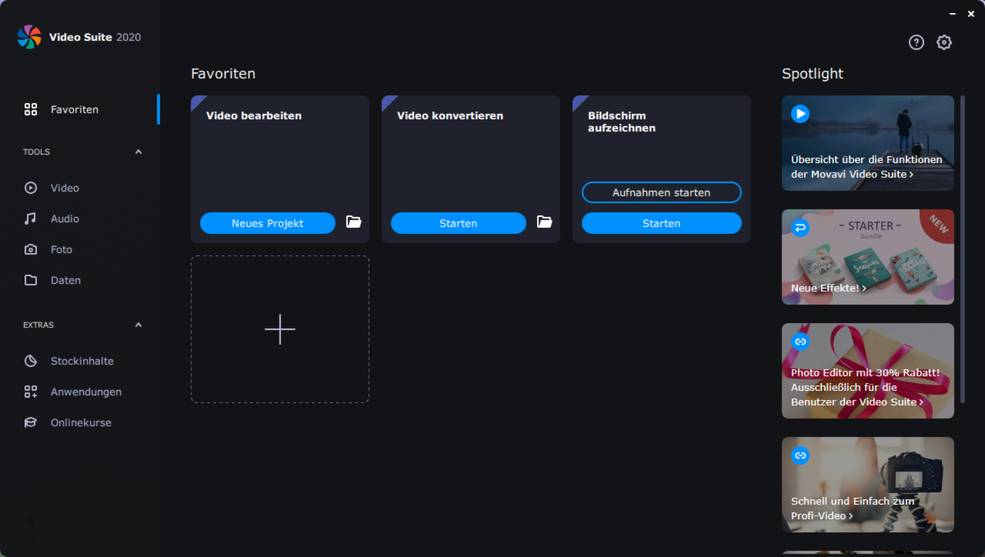Open Schnell und Einfach zum Profi-Video link
Screen dimensions: 985x557
pos(853,508)
